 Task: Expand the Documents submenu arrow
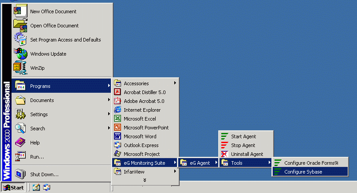click(109, 100)
